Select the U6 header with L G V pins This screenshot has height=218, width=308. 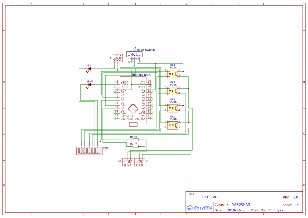pyautogui.click(x=117, y=58)
